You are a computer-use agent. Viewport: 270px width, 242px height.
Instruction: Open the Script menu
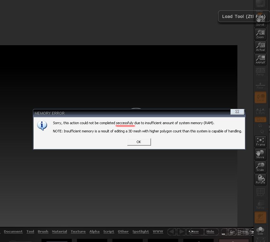[x=109, y=232]
